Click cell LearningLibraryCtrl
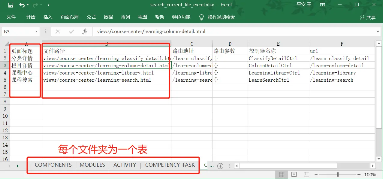Viewport: 383px width, 179px height. point(278,73)
